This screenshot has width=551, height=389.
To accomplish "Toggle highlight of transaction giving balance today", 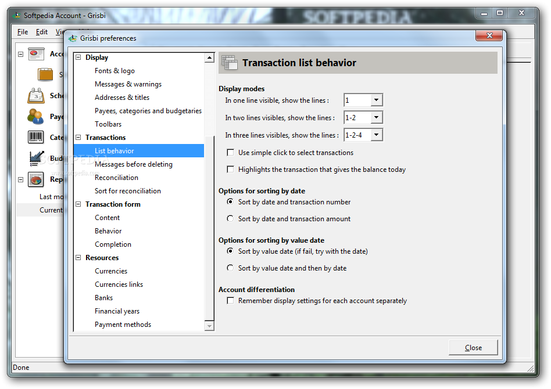I will [x=231, y=169].
